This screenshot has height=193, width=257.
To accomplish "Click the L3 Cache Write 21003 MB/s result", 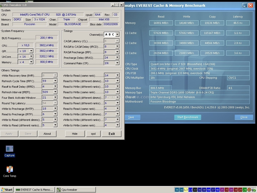I will point(186,53).
